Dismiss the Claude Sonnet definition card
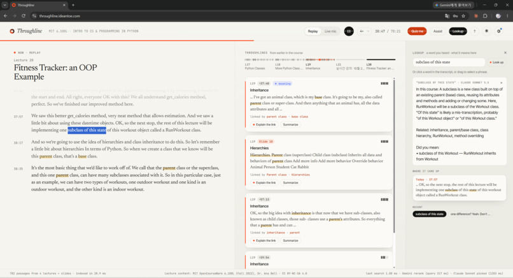Screen dimensions: 513x278 pos(501,83)
